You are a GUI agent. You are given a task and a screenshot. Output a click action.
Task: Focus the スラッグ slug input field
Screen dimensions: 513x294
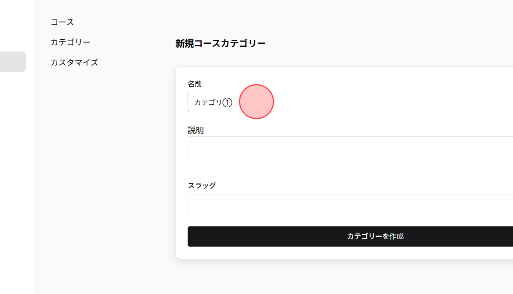tap(331, 204)
